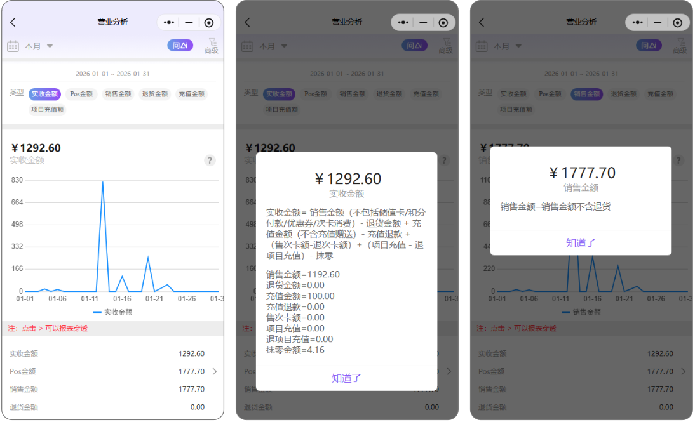Switch to 销售金额 type chip in left screen
695x422 pixels.
pos(118,94)
